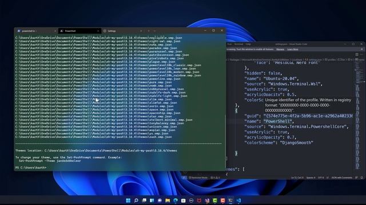
Task: Click "hidden": false line
Action: point(263,73)
